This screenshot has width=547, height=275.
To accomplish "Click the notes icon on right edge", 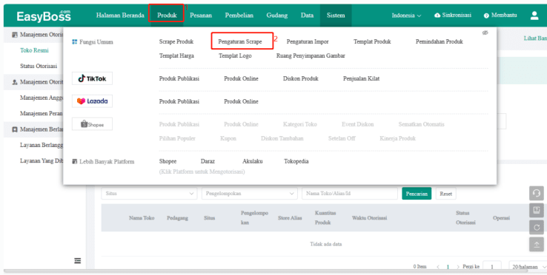I will [x=537, y=210].
